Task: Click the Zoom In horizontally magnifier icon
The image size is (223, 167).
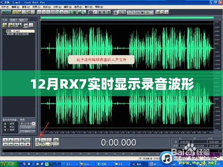Action: [x=38, y=140]
